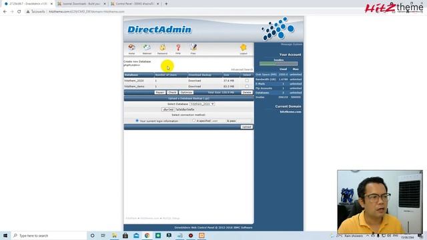Click the choose file button
The image size is (427, 240).
point(168,109)
